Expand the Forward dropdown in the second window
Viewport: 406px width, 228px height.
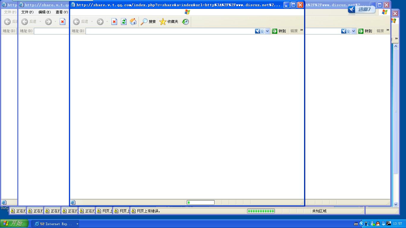[55, 22]
